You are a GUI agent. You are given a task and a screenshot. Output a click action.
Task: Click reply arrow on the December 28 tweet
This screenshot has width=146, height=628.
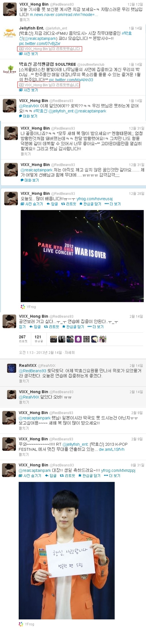click(52, 204)
